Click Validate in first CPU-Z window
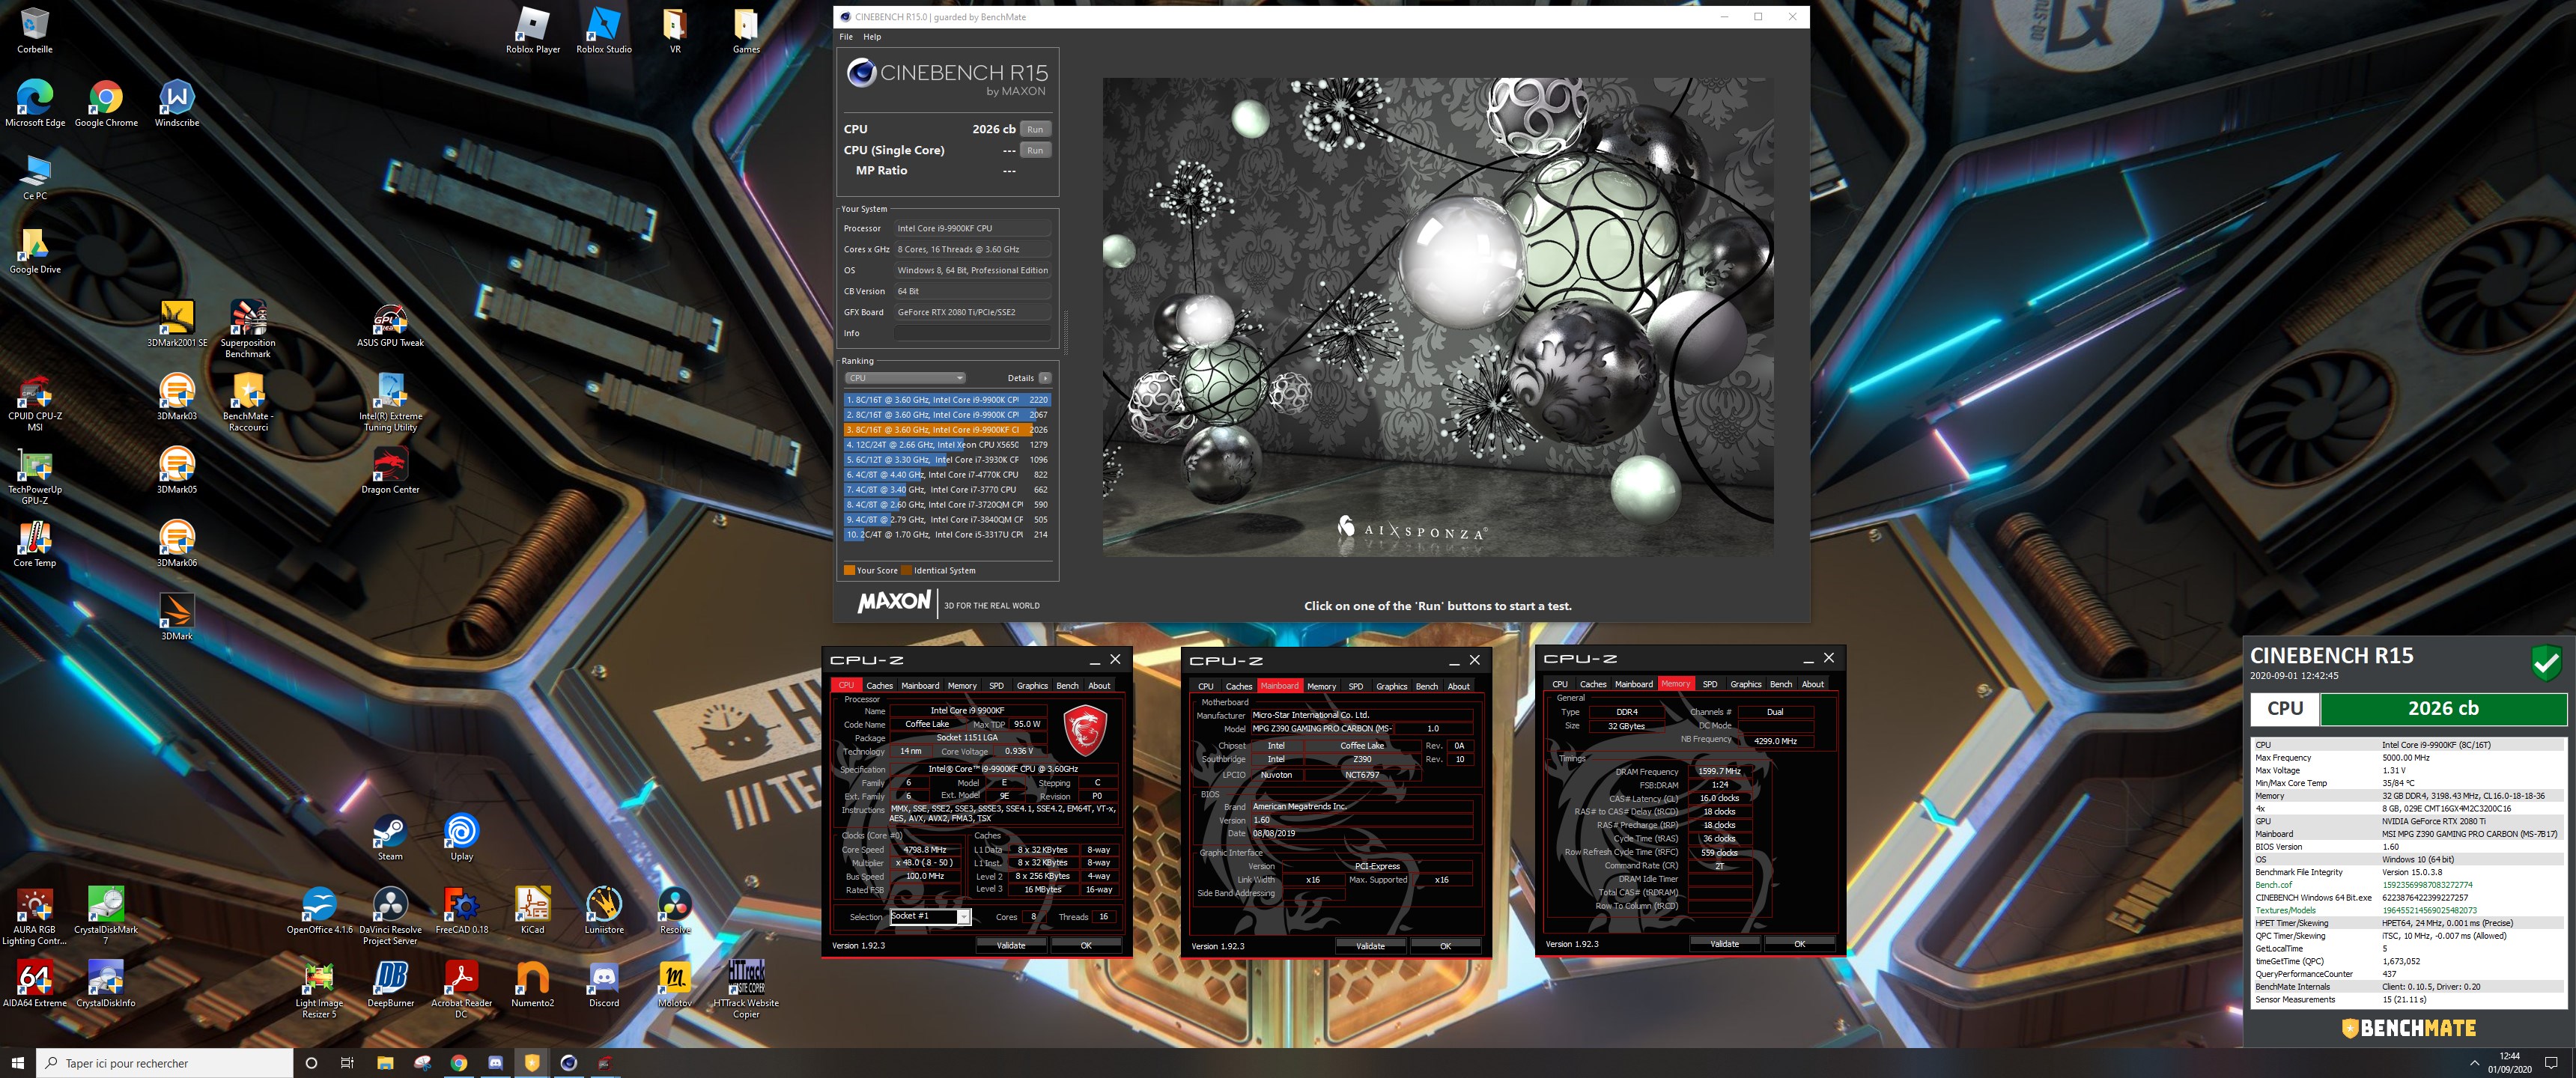2576x1078 pixels. pyautogui.click(x=1010, y=945)
